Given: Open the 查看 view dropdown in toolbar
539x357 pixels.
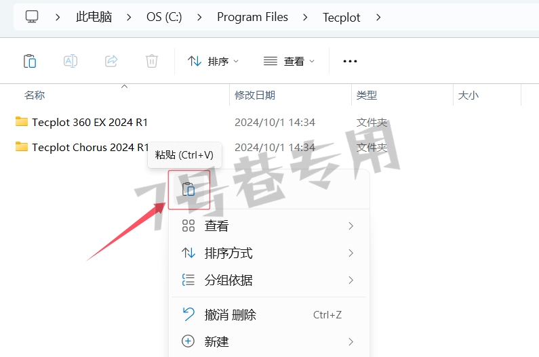Looking at the screenshot, I should click(x=289, y=61).
